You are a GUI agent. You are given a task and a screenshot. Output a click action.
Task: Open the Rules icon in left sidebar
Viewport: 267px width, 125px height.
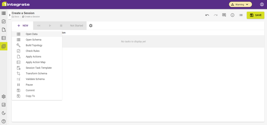click(4, 21)
